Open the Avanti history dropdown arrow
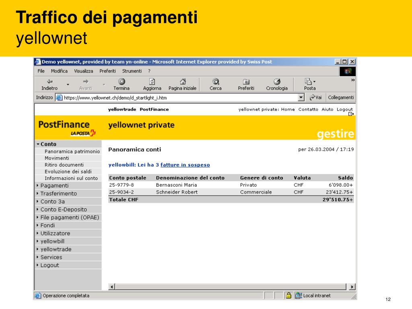Image resolution: width=412 pixels, height=309 pixels. click(x=104, y=84)
